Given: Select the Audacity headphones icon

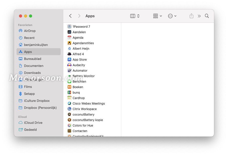Looking at the screenshot, I should [69, 65].
